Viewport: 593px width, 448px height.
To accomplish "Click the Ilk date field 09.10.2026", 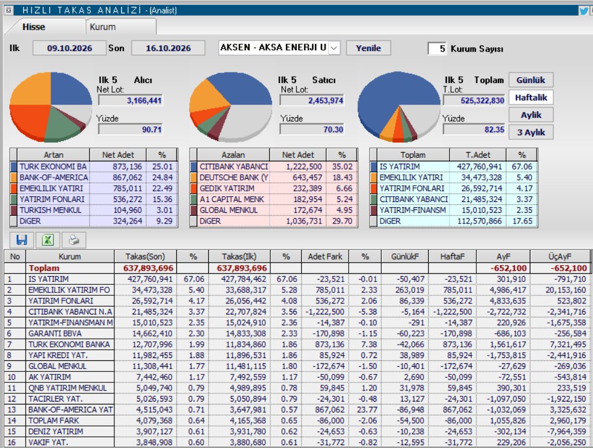I will [x=70, y=48].
